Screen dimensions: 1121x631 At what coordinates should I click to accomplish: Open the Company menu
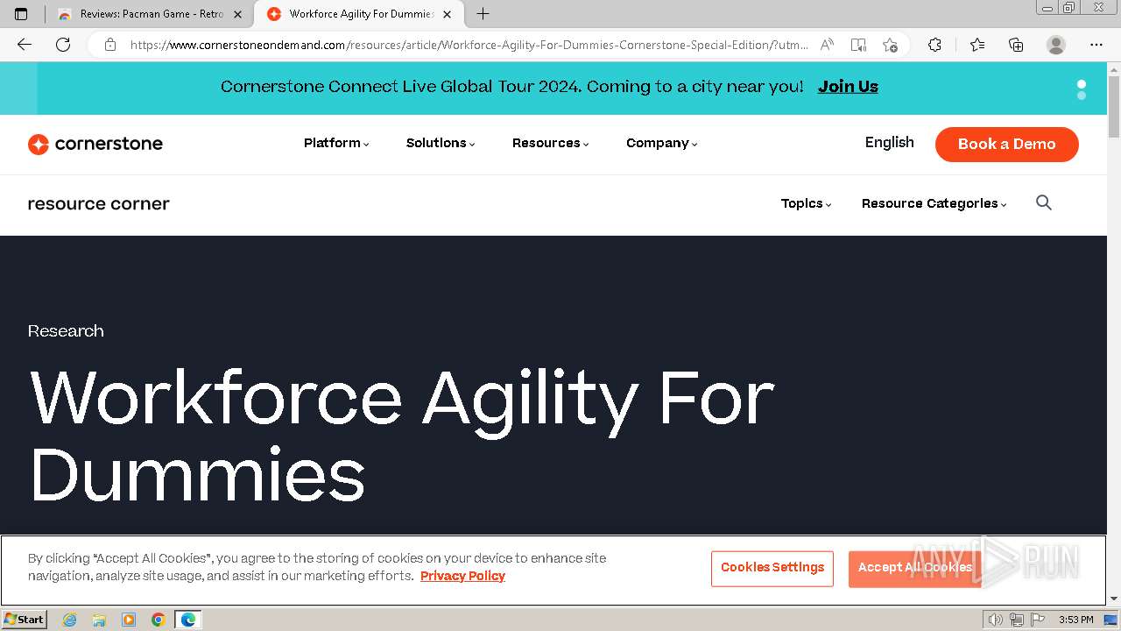pos(661,143)
